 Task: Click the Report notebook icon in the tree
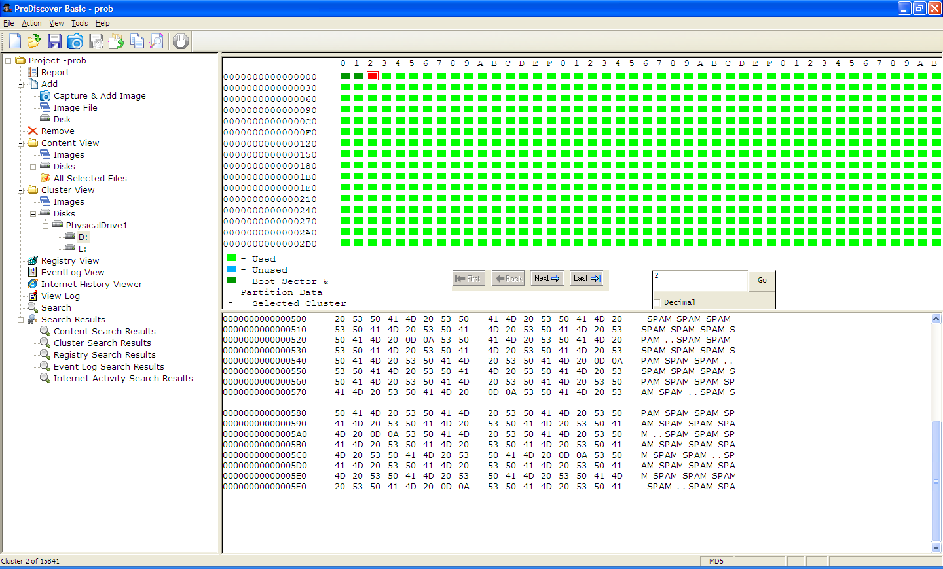[x=33, y=72]
